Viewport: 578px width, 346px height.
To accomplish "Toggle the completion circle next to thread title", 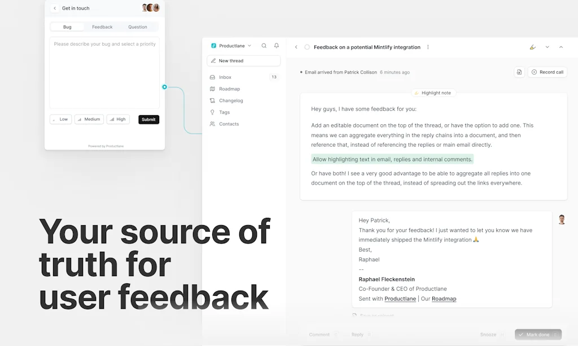I will tap(306, 47).
